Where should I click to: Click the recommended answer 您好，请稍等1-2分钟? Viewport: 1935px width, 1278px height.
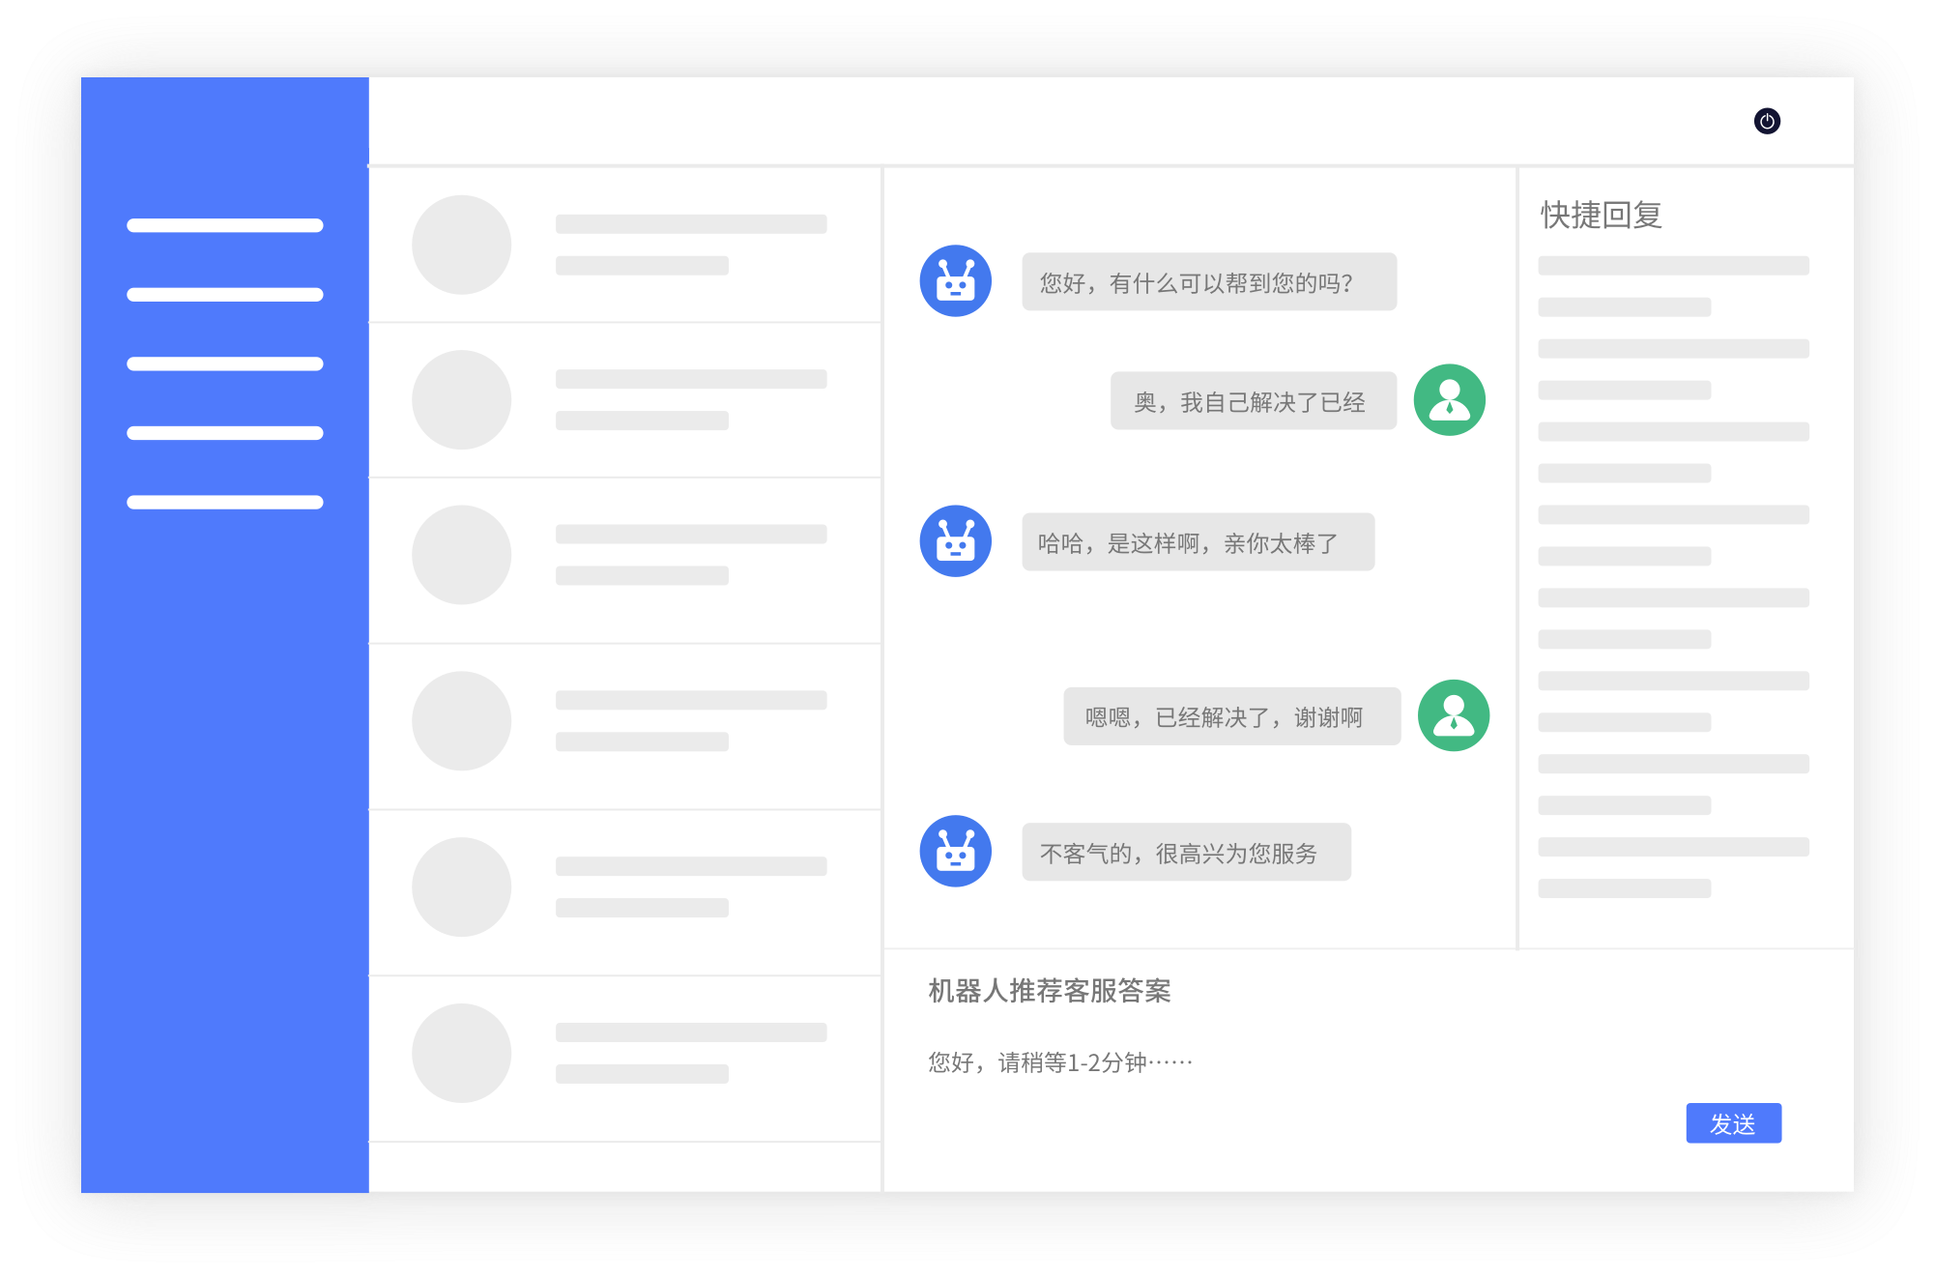(1060, 1062)
